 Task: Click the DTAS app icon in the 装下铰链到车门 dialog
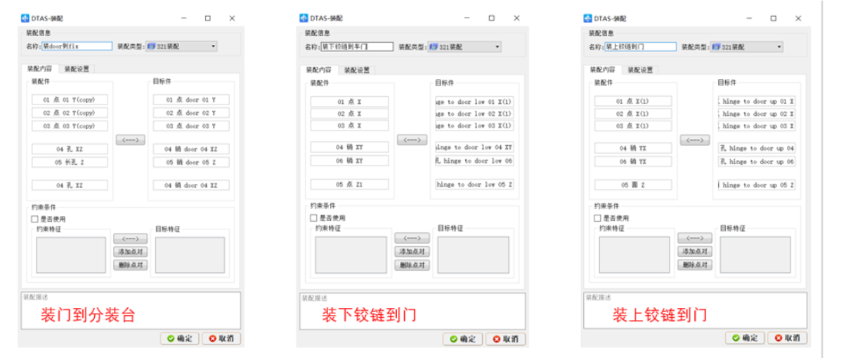click(304, 18)
